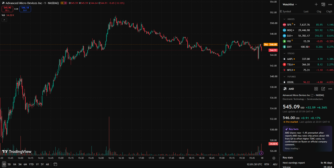Collapse the STOCKS watchlist section
The image size is (334, 168).
tap(284, 53)
